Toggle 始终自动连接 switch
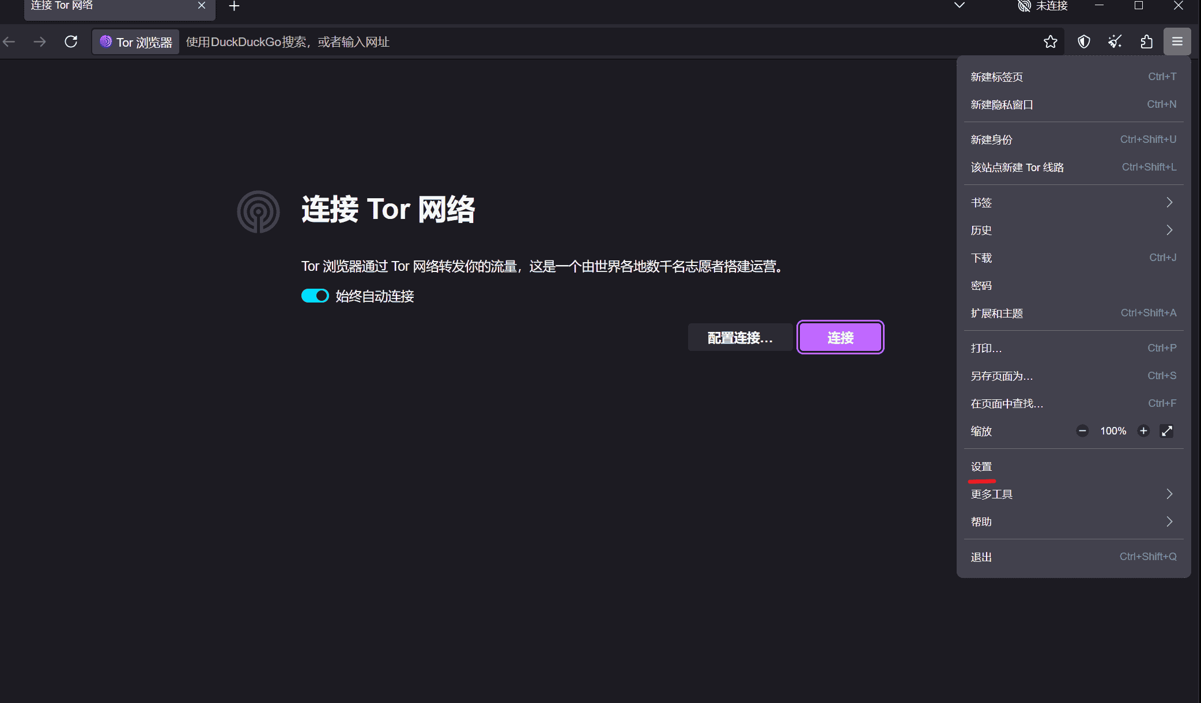The width and height of the screenshot is (1201, 703). pos(315,296)
